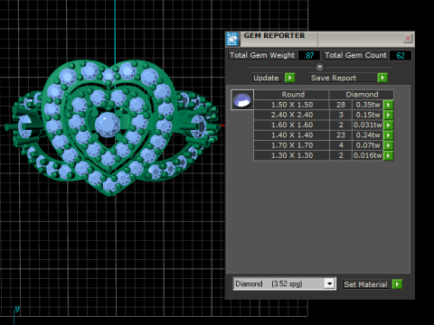Viewport: 434px width, 325px height.
Task: Click green arrow next to Update
Action: pos(289,78)
